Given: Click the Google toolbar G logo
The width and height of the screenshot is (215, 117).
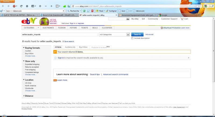Looking at the screenshot, I should [x=2, y=11].
